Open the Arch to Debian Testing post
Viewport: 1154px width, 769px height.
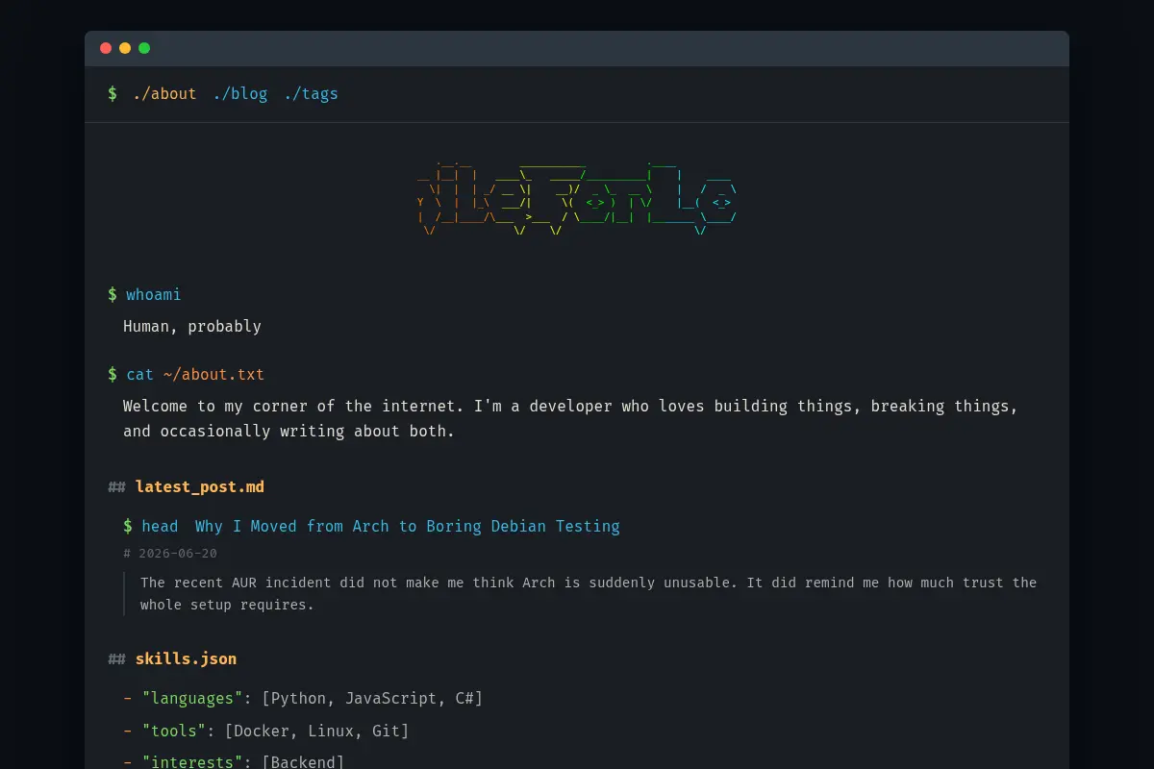[408, 526]
